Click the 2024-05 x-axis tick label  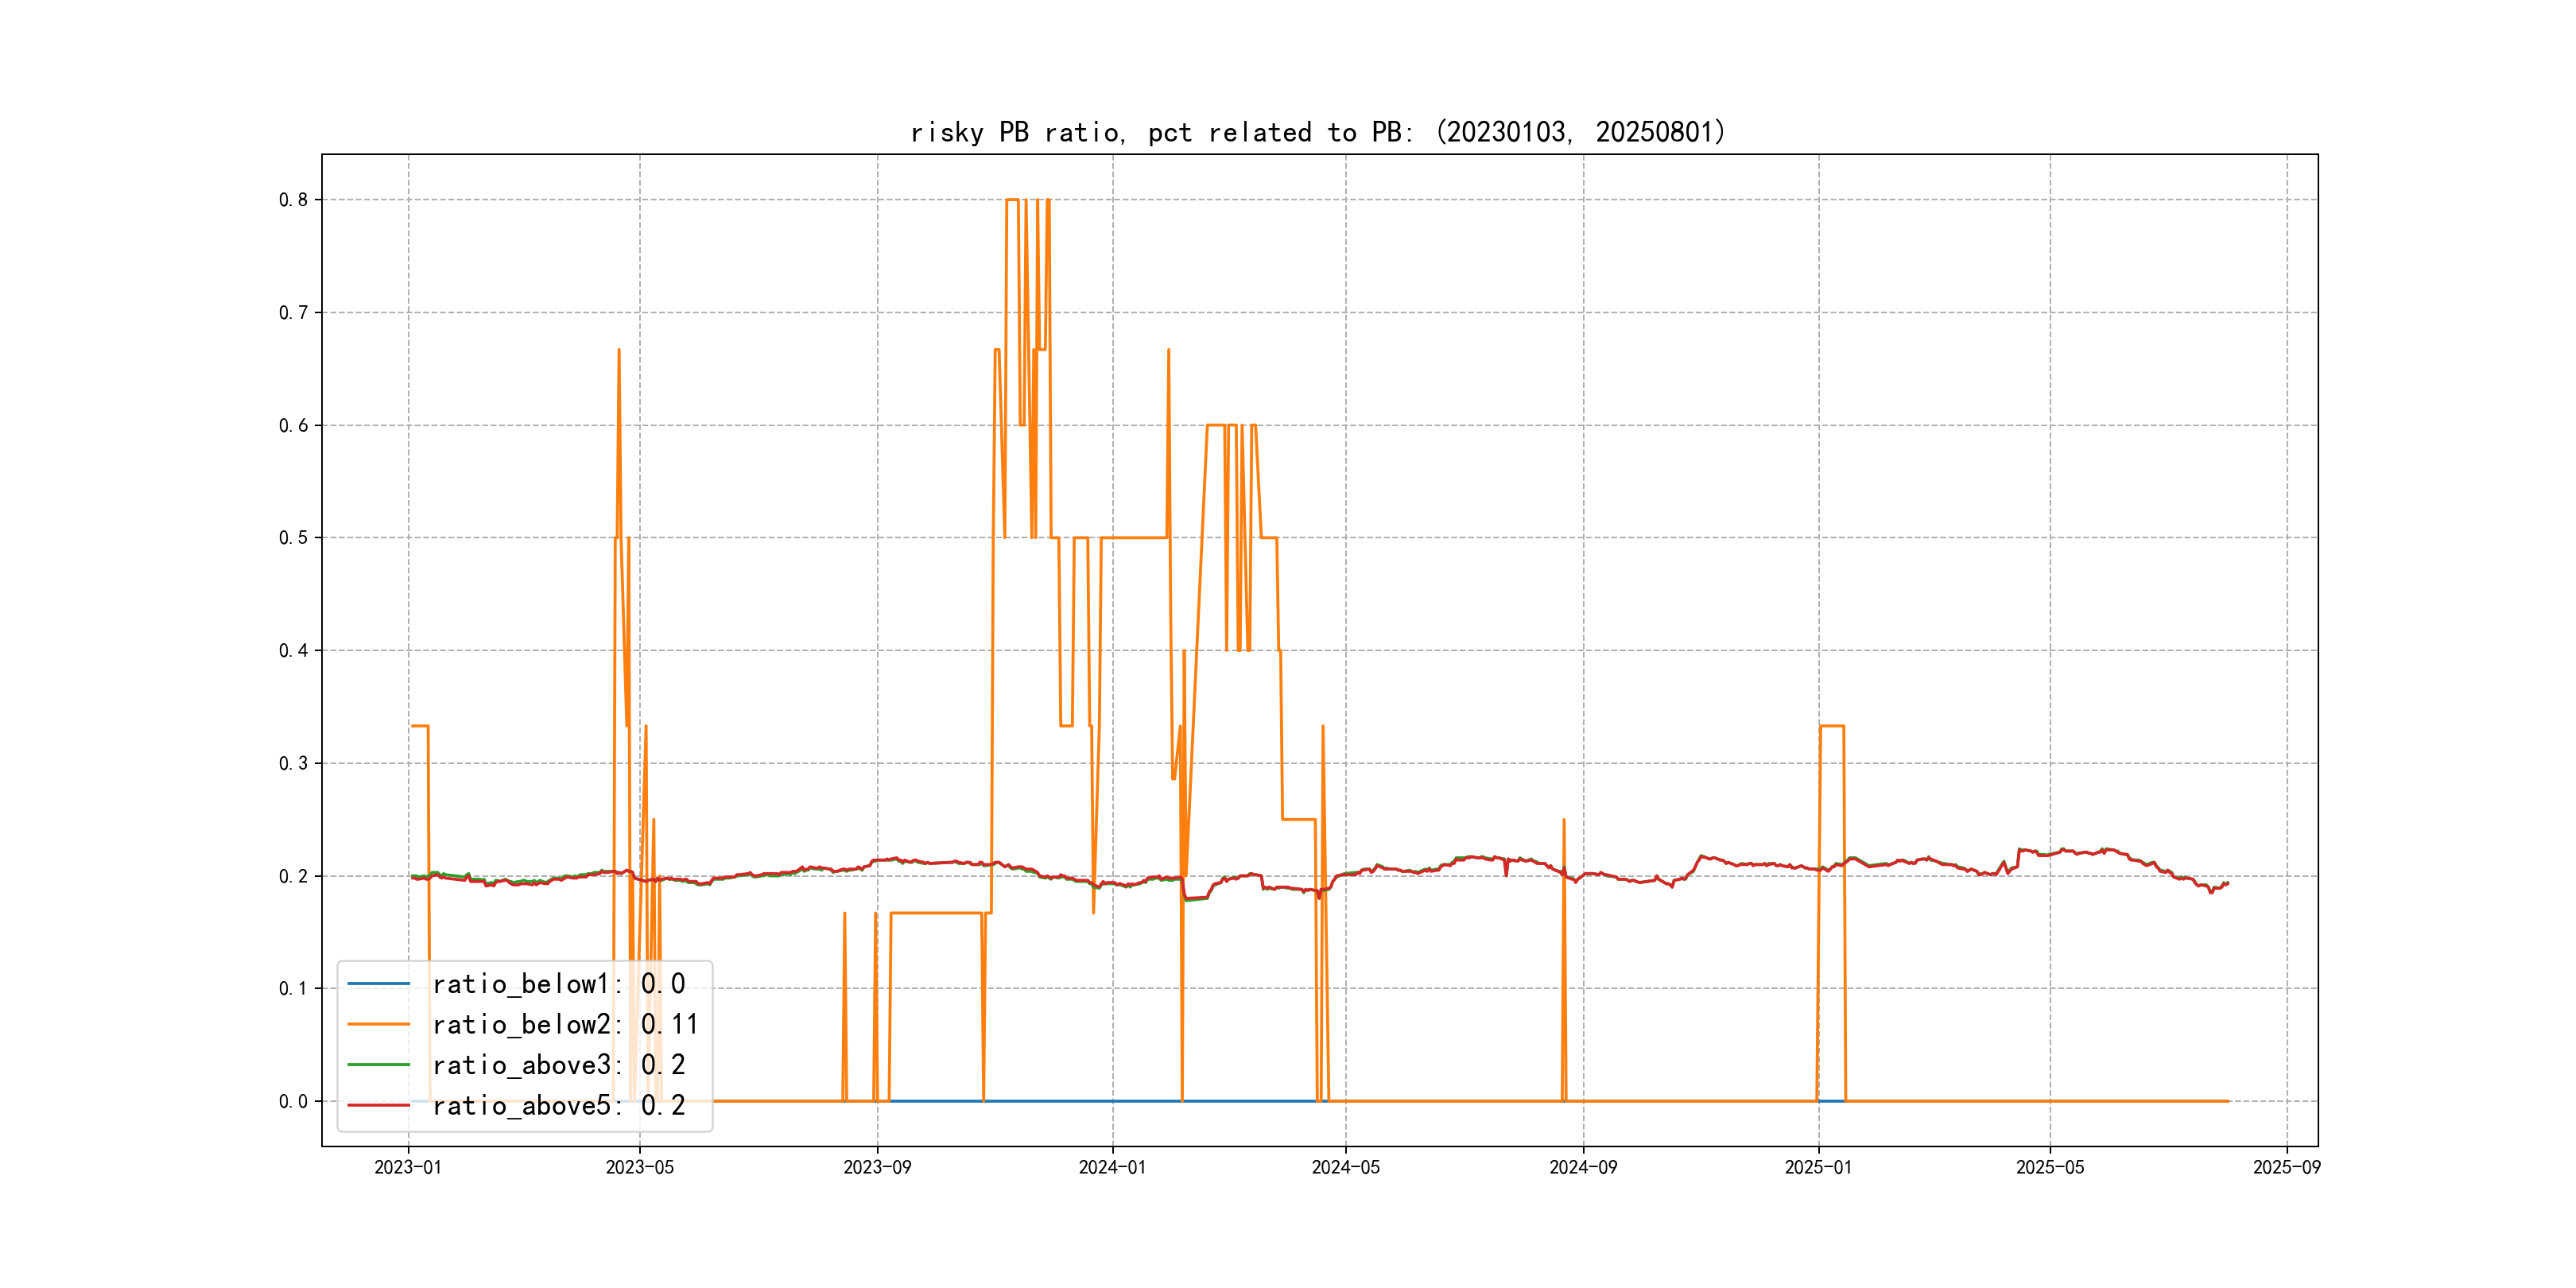1345,1167
